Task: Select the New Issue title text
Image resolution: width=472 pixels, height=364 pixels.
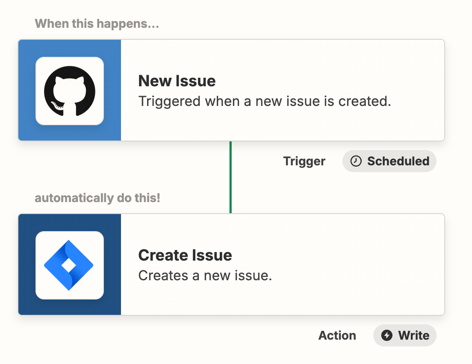Action: point(177,81)
